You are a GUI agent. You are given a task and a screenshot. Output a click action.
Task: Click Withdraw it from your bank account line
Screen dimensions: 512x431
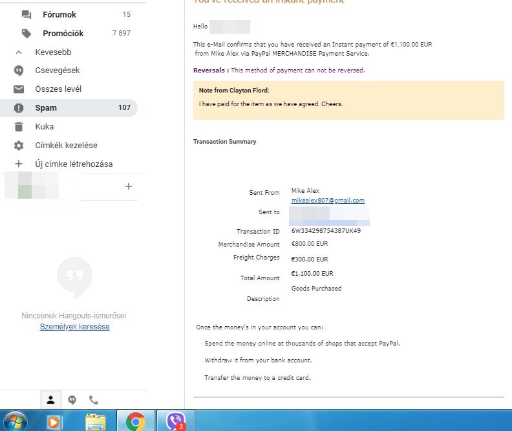(258, 360)
